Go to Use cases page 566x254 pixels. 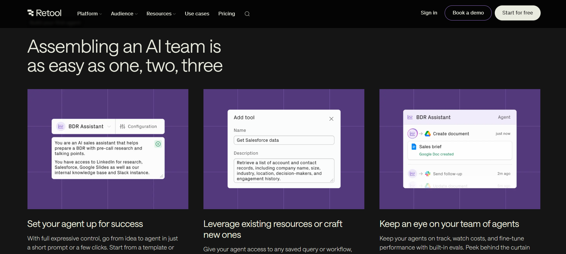coord(197,14)
